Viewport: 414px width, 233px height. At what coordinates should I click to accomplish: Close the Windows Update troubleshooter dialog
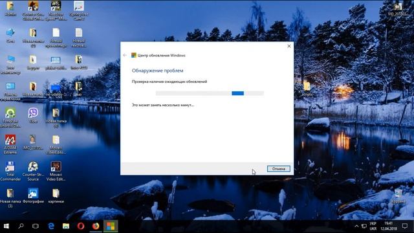click(x=289, y=46)
